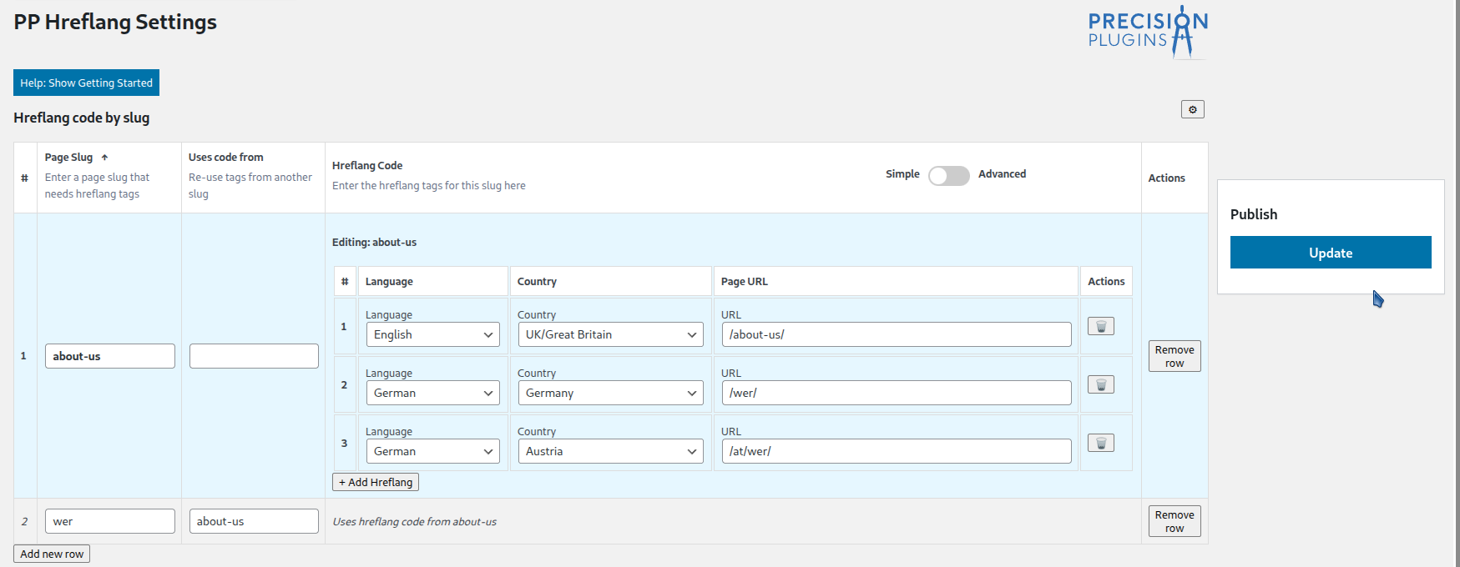1460x567 pixels.
Task: Open Country dropdown showing UK/Great Britain
Action: (x=610, y=334)
